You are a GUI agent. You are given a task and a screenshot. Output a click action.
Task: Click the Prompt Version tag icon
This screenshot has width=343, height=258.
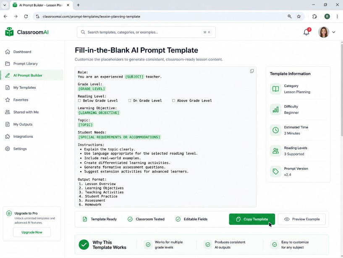[x=275, y=171]
